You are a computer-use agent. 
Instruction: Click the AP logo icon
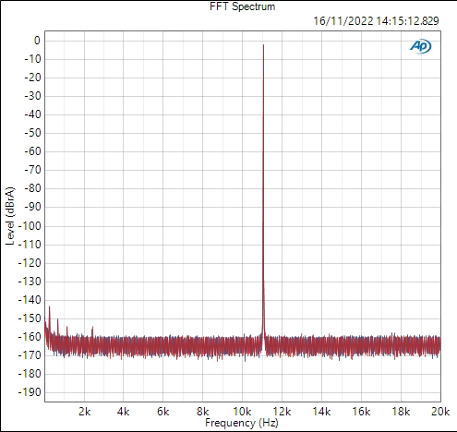[x=421, y=46]
